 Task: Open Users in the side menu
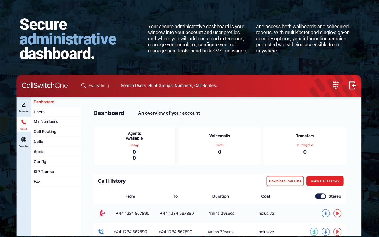(x=39, y=112)
